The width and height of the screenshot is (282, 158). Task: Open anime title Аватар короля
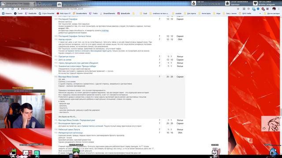(x=65, y=39)
